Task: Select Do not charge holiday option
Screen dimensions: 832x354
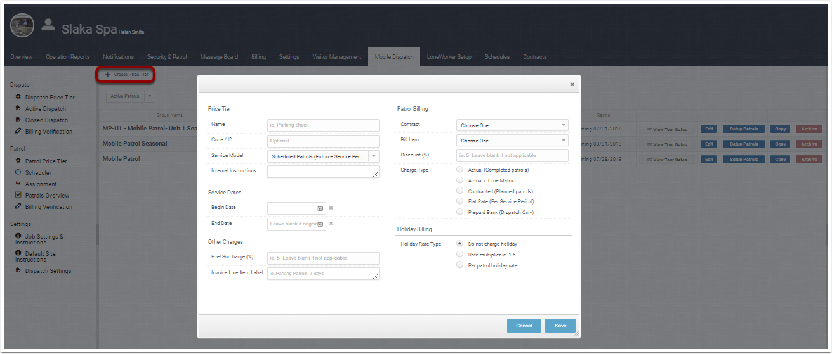Action: 460,244
